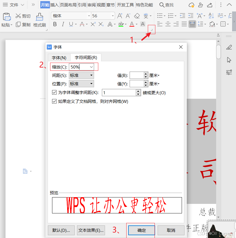Viewport: 236px width, 238px height.
Task: Click the Sort A-Z icon
Action: [x=211, y=16]
